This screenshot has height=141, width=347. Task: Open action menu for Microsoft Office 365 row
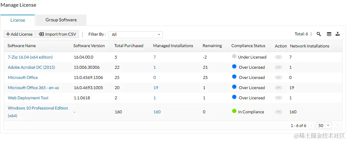278,88
